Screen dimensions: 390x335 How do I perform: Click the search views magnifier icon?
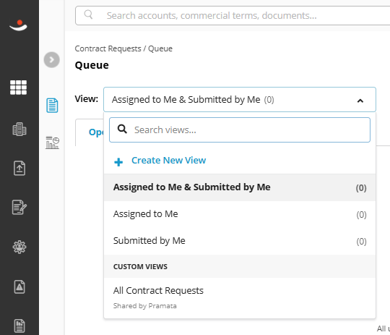coord(122,129)
